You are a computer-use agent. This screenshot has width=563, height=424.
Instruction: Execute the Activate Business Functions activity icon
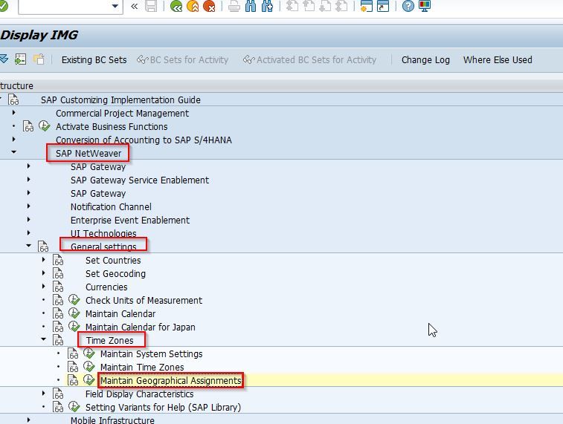44,125
